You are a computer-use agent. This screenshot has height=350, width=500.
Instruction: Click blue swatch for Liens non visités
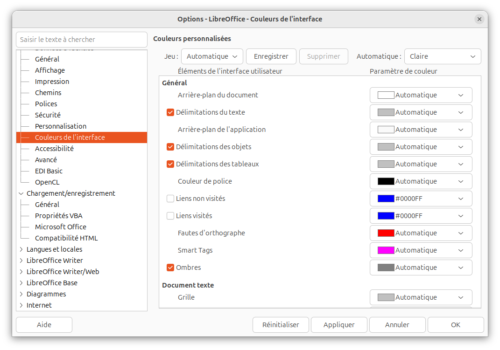pyautogui.click(x=386, y=199)
